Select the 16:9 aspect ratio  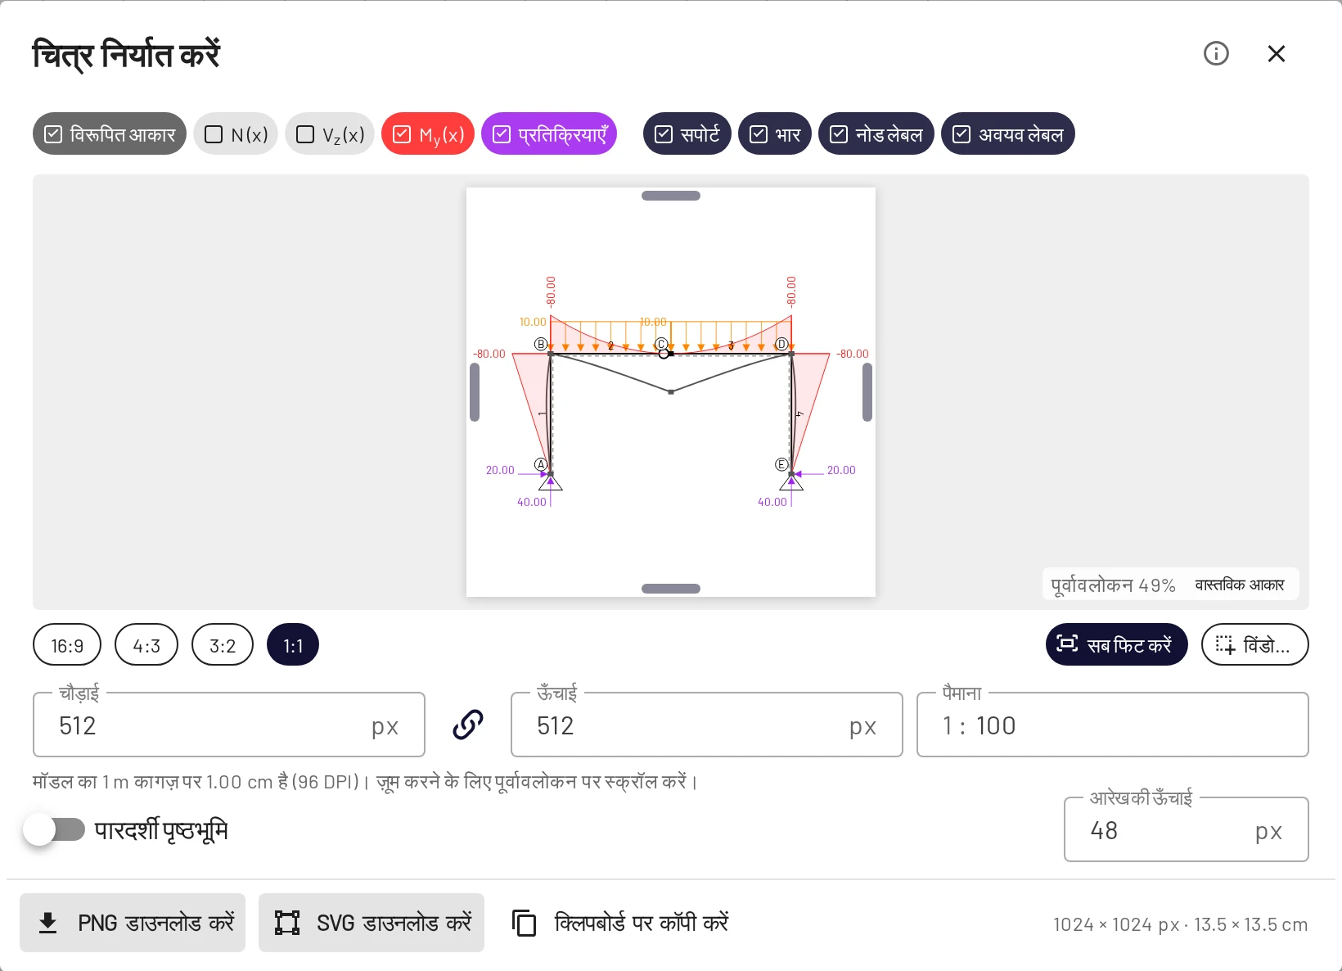[x=67, y=645]
